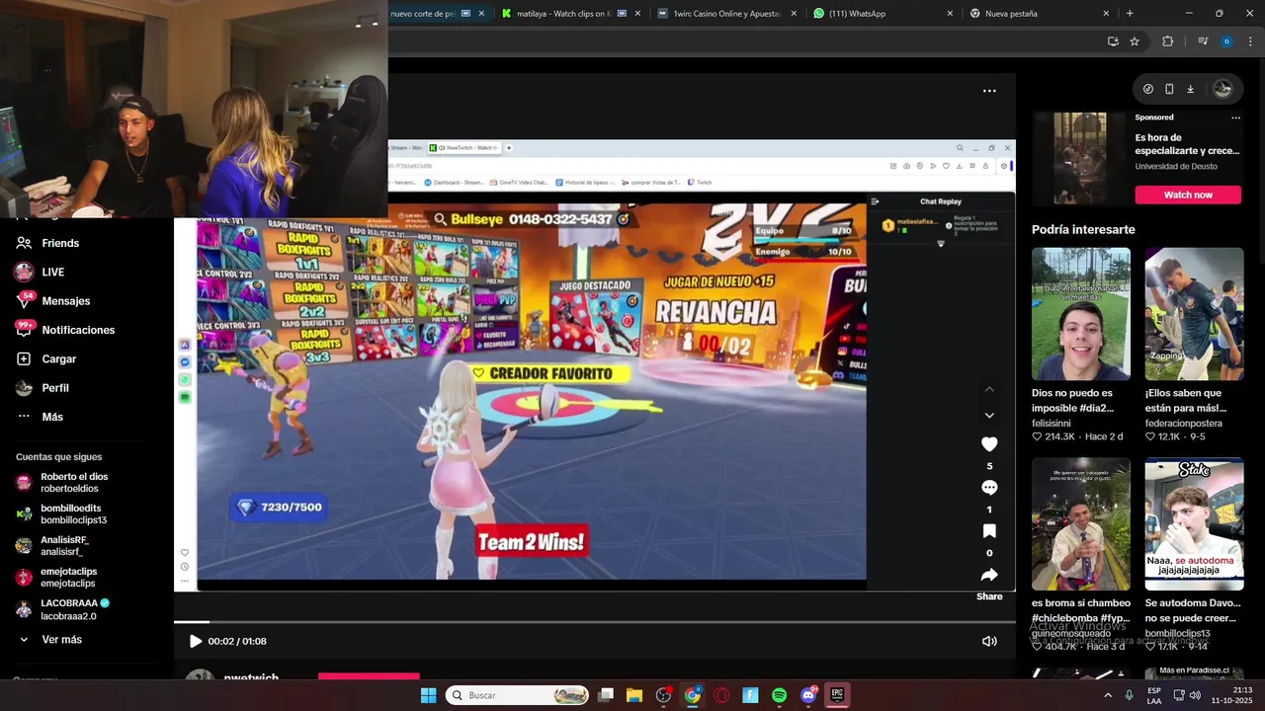Play the video with the play button
Viewport: 1265px width, 711px height.
195,641
